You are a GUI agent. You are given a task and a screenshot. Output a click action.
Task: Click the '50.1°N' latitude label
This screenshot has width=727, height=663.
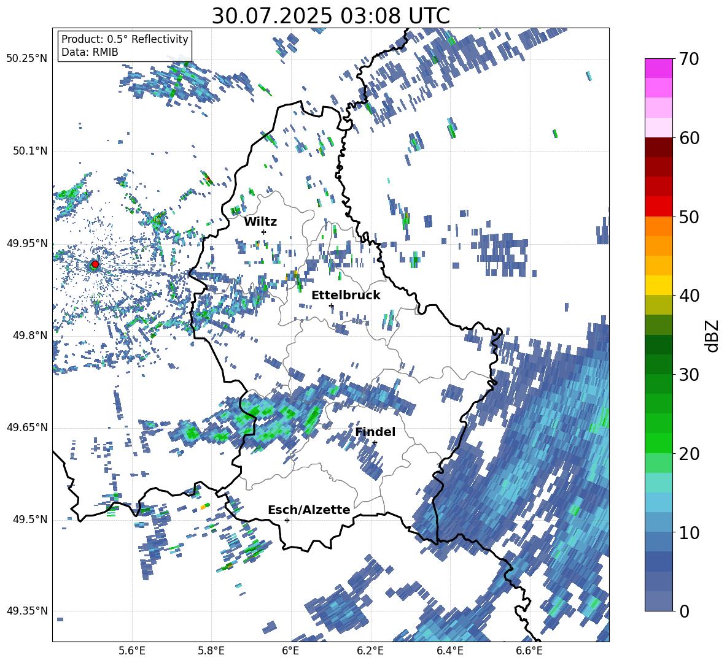(29, 151)
